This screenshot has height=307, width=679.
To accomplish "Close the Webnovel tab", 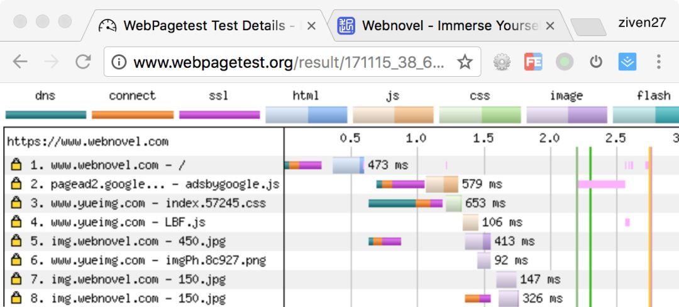I will coord(550,26).
